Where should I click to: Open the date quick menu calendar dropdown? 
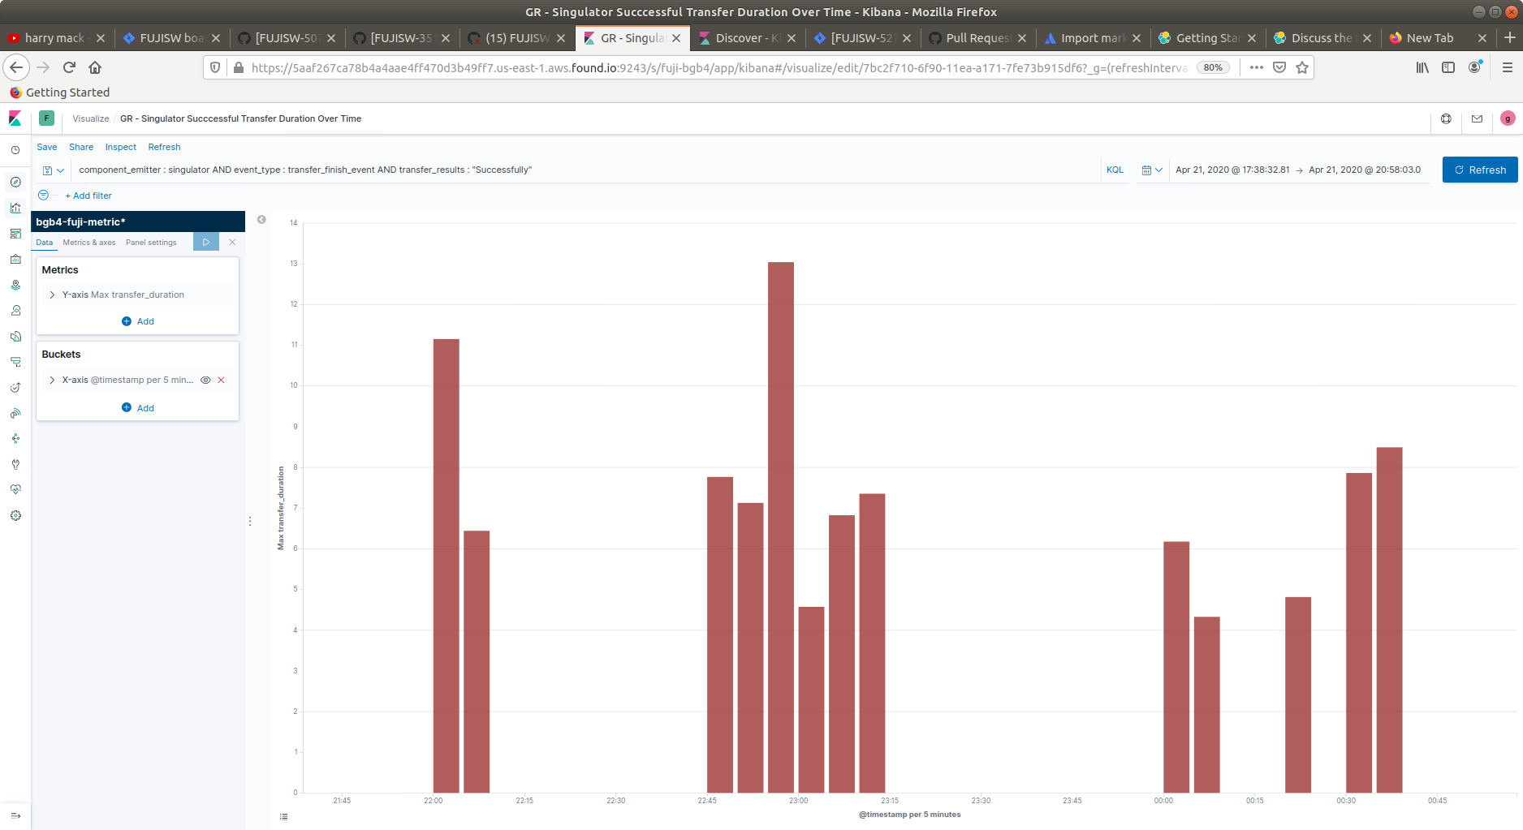(x=1152, y=170)
